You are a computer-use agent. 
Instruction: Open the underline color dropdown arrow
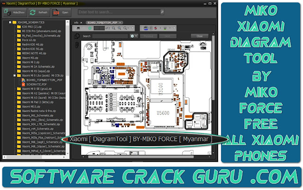click(169, 28)
